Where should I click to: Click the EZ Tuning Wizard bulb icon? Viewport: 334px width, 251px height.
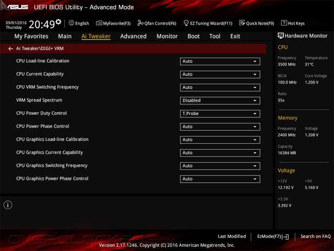pyautogui.click(x=186, y=23)
